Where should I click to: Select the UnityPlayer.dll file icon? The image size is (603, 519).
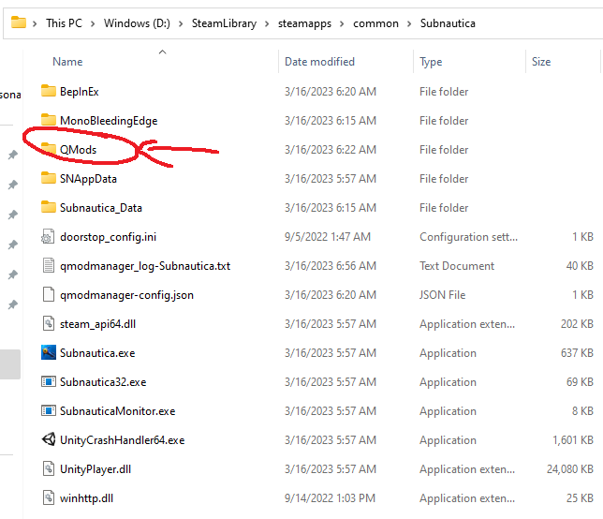(49, 469)
